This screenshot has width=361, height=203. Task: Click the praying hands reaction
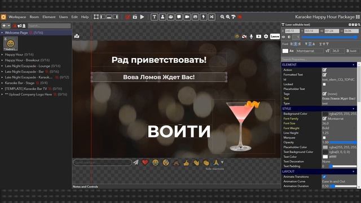tap(215, 162)
